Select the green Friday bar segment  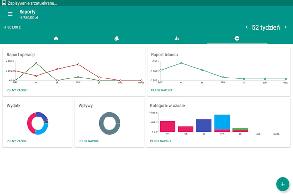tap(240, 129)
